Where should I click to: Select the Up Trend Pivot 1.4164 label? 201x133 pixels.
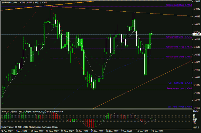[180, 107]
